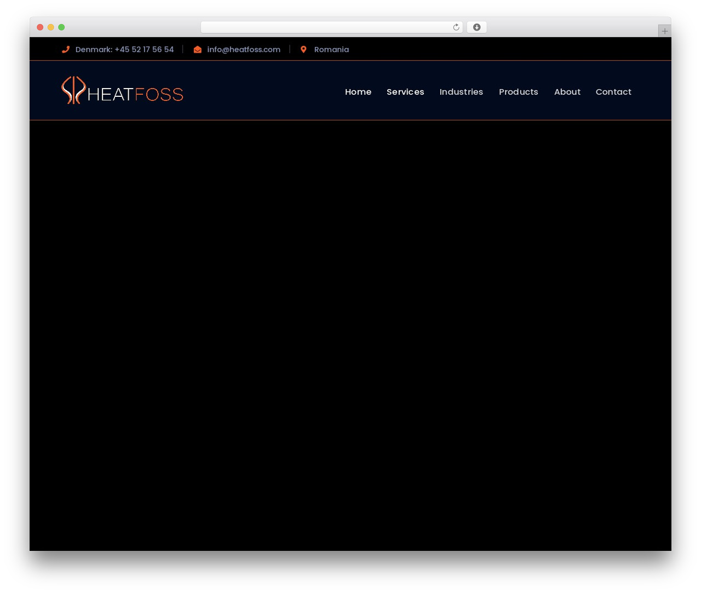Open a new tab with plus button

tap(664, 31)
